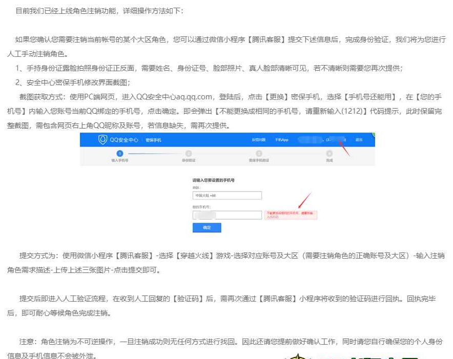Click heading 请输入您要设置的手机号
The height and width of the screenshot is (359, 453).
tap(214, 180)
